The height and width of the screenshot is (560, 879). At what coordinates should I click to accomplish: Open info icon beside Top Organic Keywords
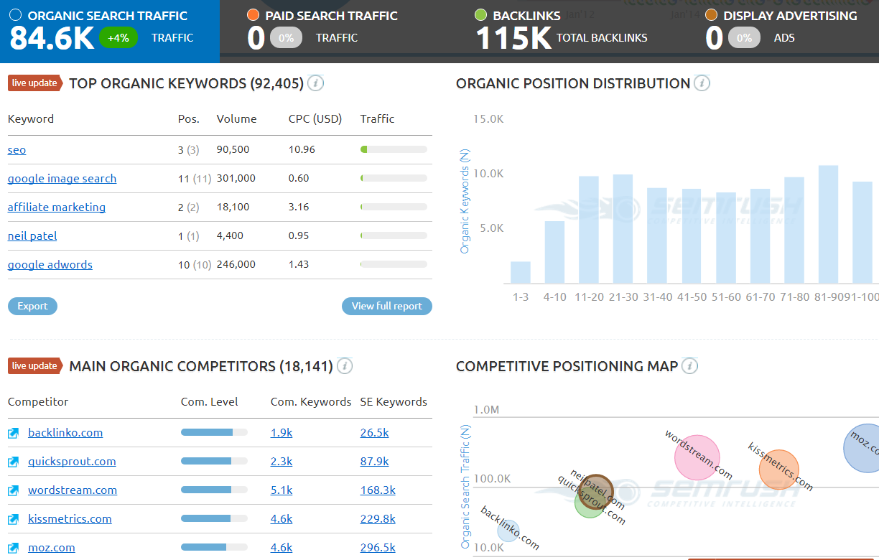click(x=315, y=83)
